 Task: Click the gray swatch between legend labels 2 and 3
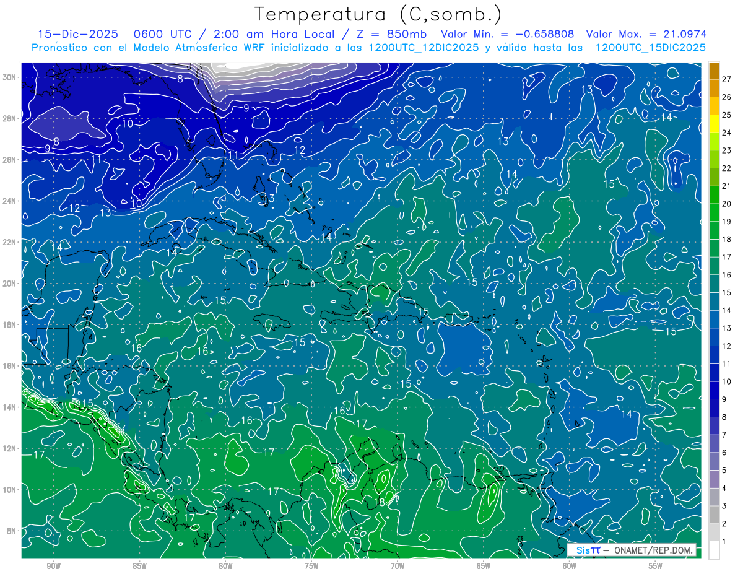click(x=714, y=515)
